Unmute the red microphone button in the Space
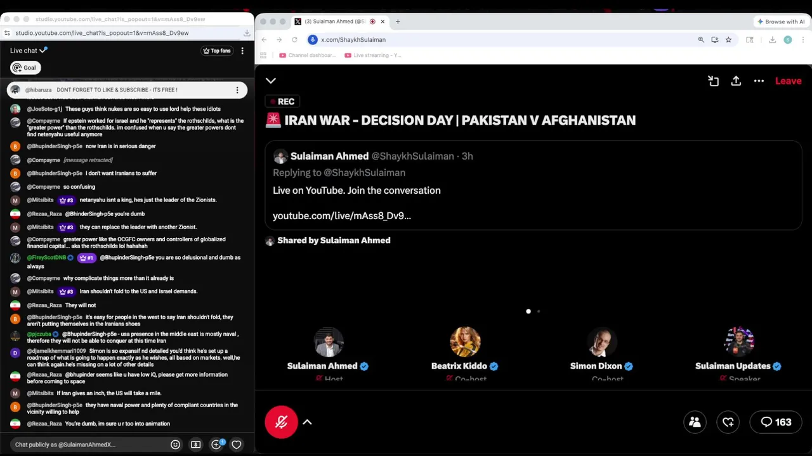The width and height of the screenshot is (812, 456). (x=281, y=422)
